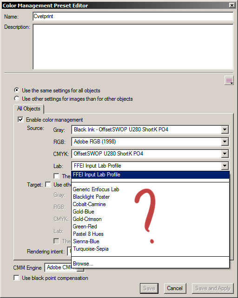Choose Sienna-Blue from the list

(x=150, y=241)
